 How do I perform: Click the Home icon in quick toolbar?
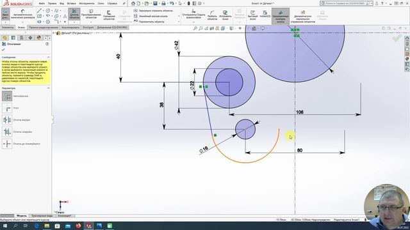click(x=133, y=3)
